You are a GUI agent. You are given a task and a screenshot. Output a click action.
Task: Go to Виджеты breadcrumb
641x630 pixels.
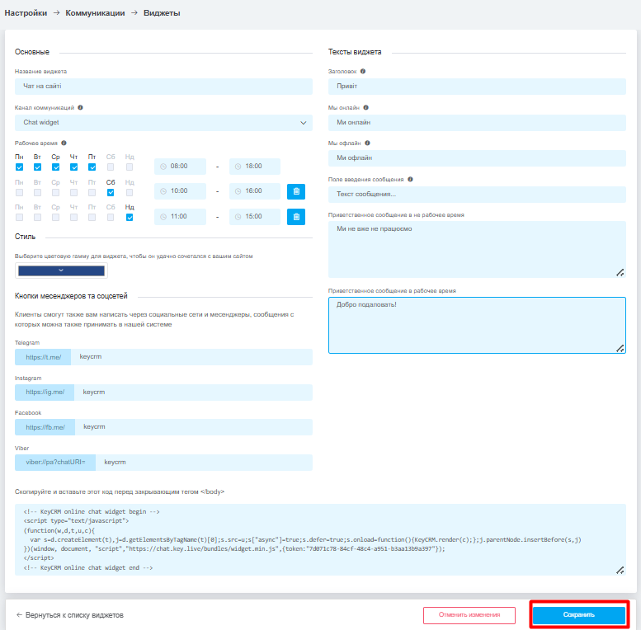coord(162,13)
